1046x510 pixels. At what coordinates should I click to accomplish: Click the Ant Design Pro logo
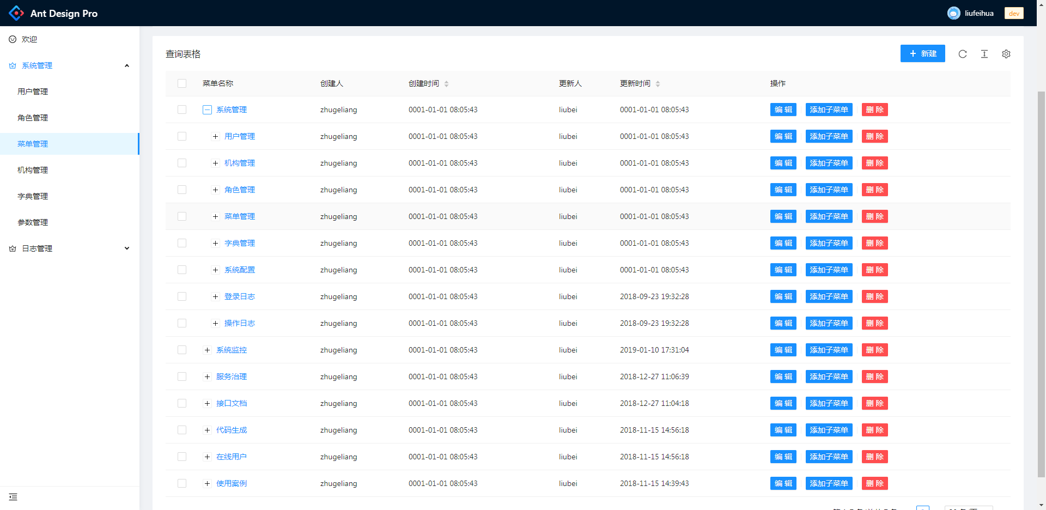pos(16,13)
